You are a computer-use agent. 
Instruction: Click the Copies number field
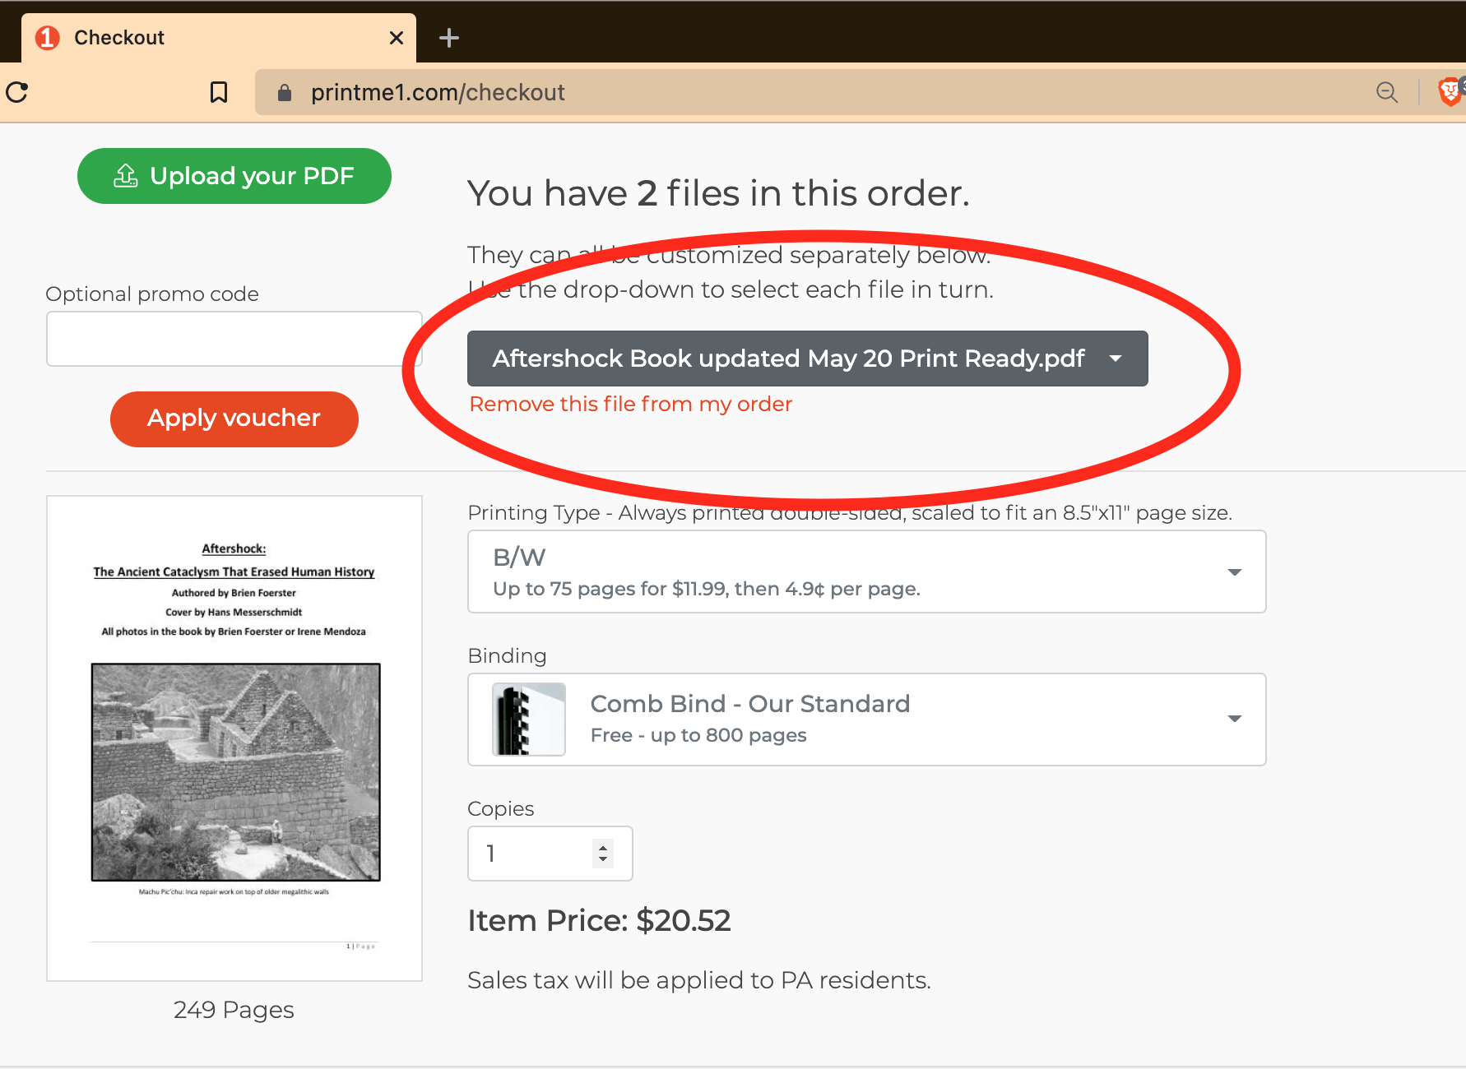(550, 854)
